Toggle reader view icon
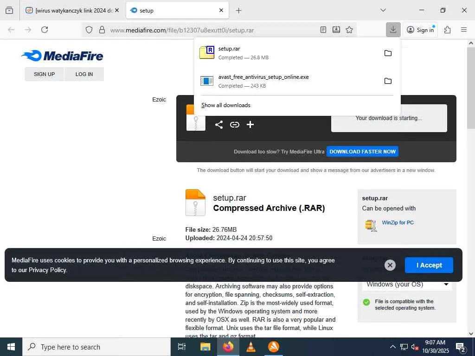This screenshot has width=475, height=356. click(323, 30)
